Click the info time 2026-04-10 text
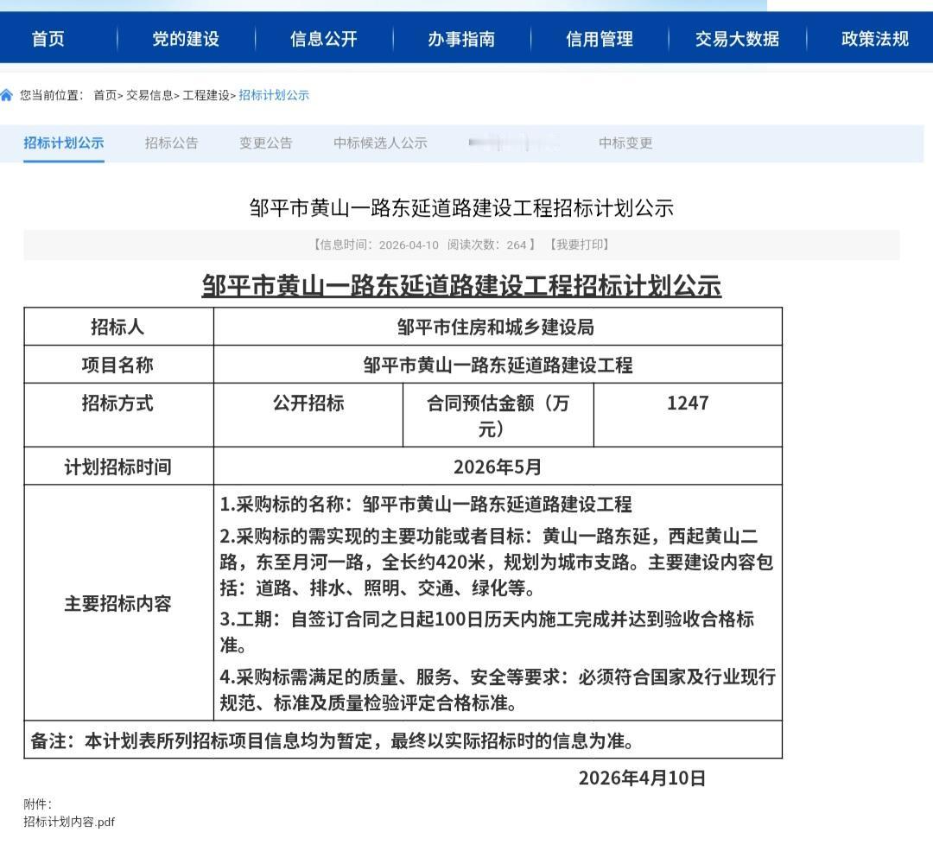The width and height of the screenshot is (933, 864). click(x=376, y=245)
